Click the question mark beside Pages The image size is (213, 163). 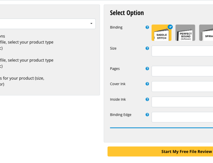coord(147,69)
